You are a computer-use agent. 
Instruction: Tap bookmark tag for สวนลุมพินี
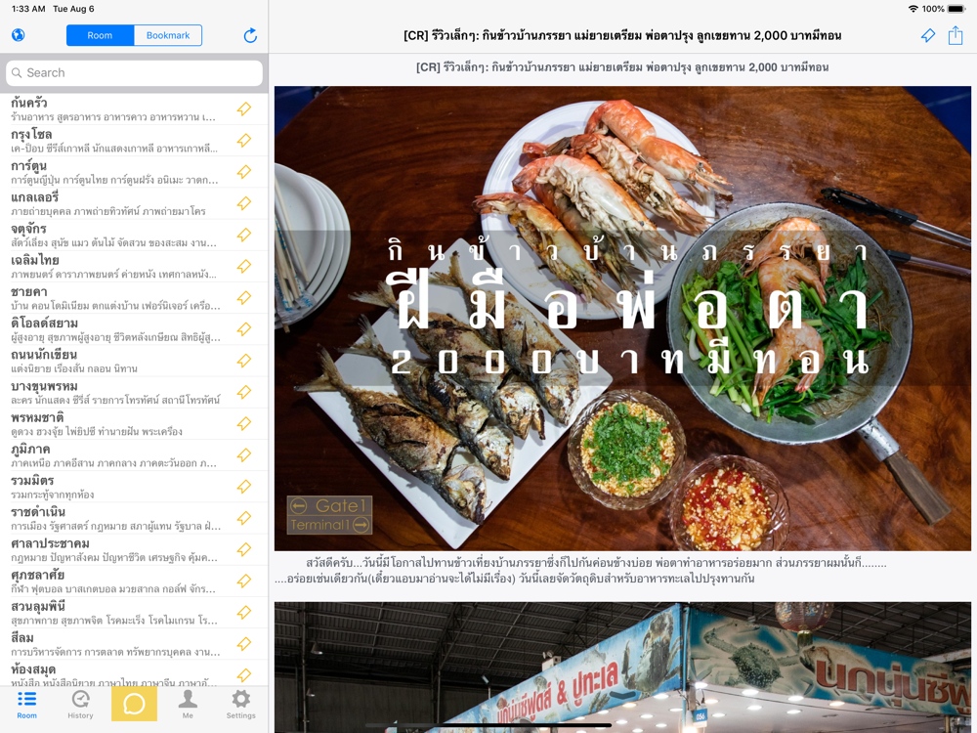coord(244,613)
